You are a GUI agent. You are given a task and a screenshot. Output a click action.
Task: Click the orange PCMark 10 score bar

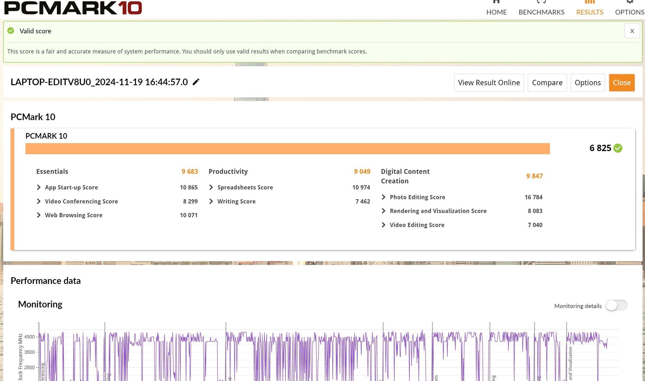point(287,149)
